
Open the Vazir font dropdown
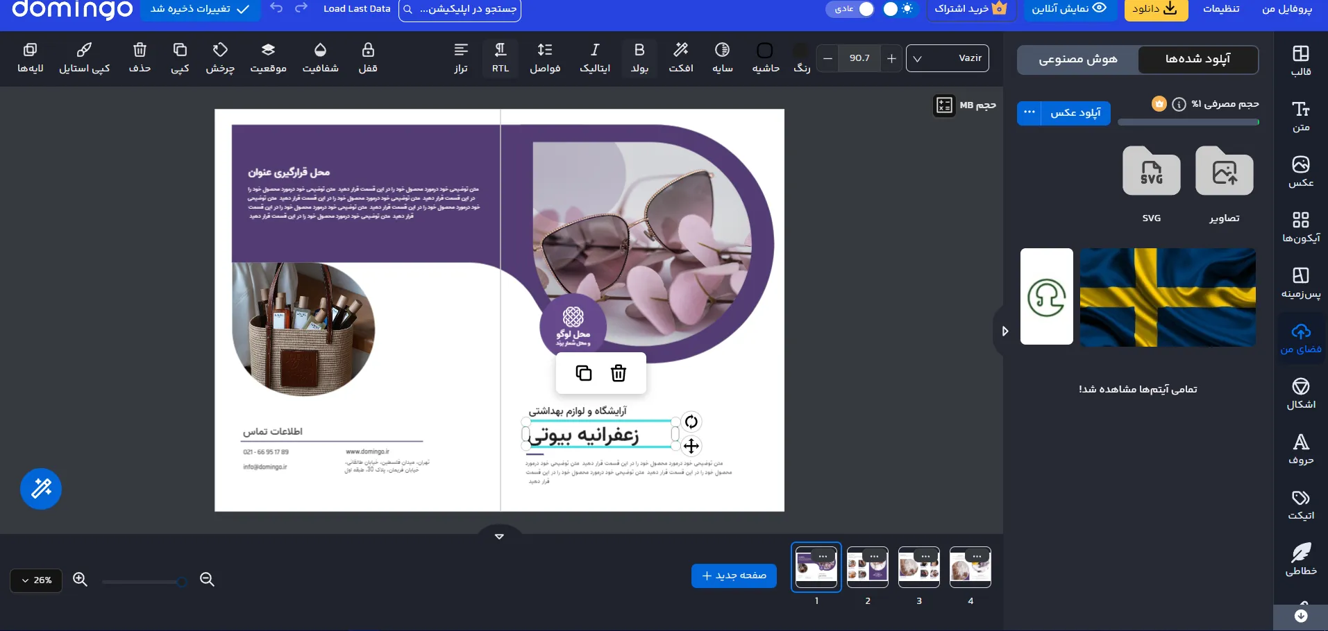point(948,58)
